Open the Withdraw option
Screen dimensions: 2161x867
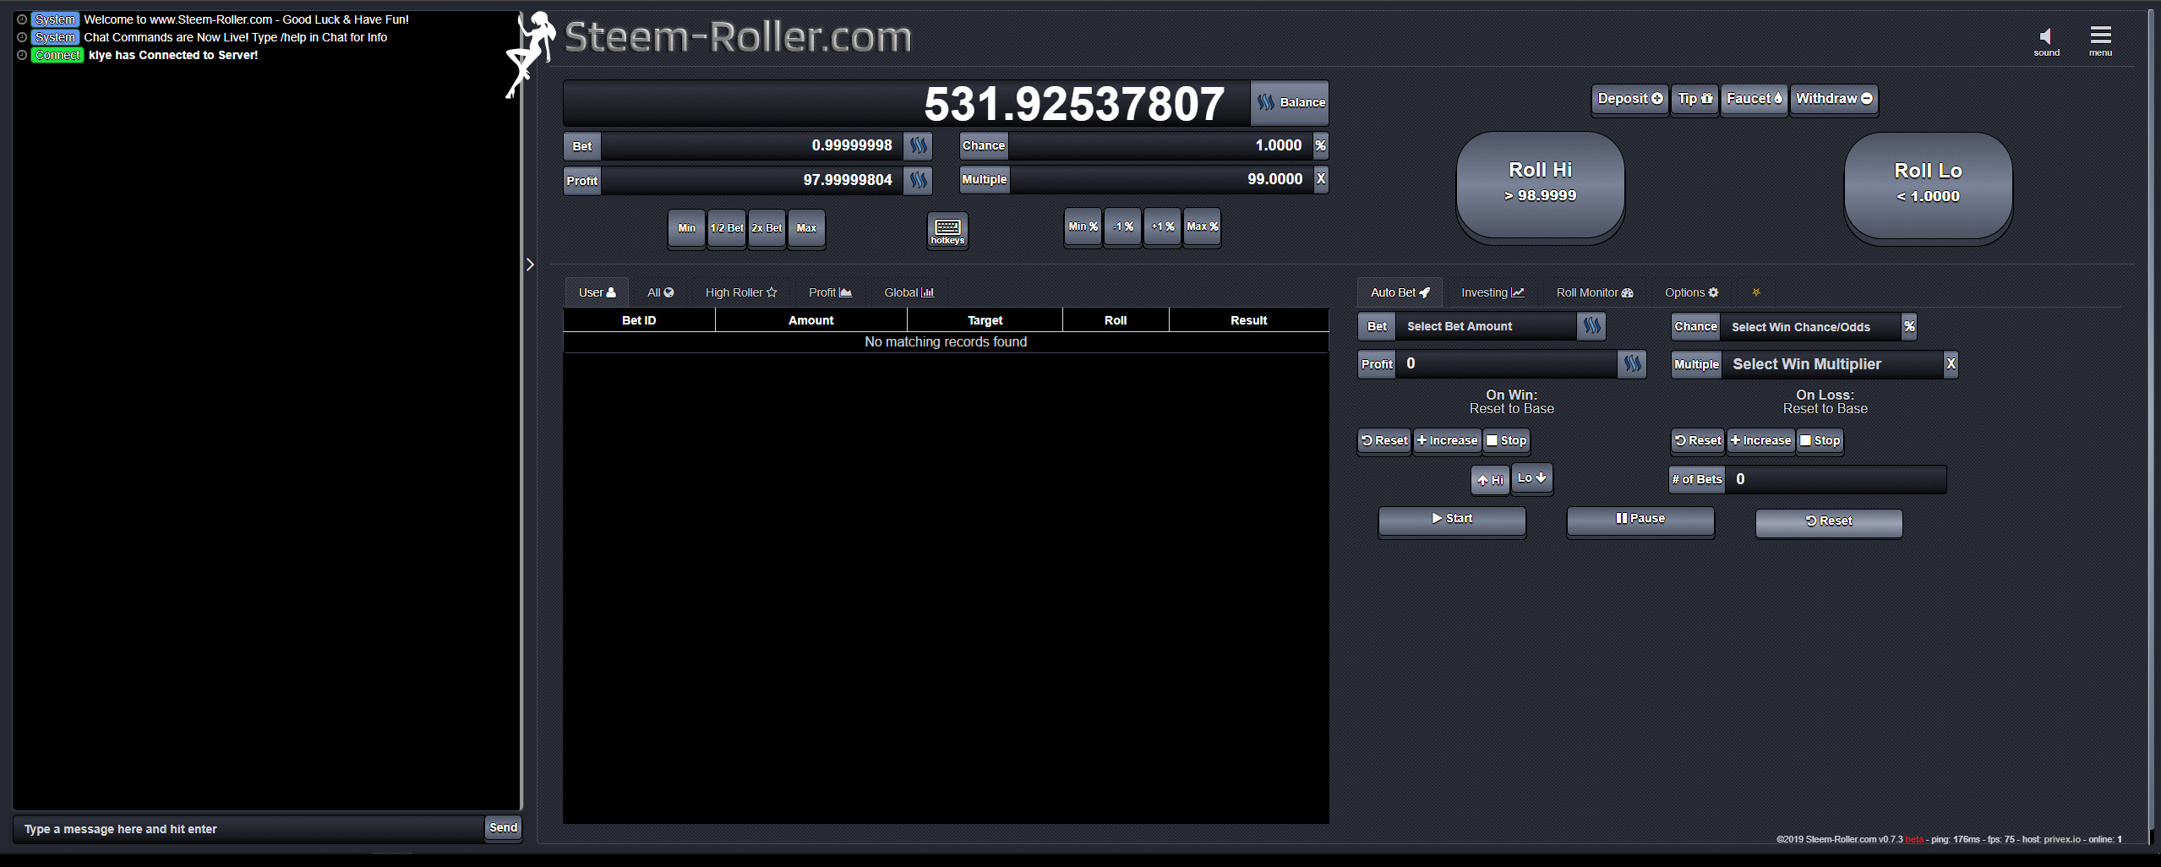1833,99
